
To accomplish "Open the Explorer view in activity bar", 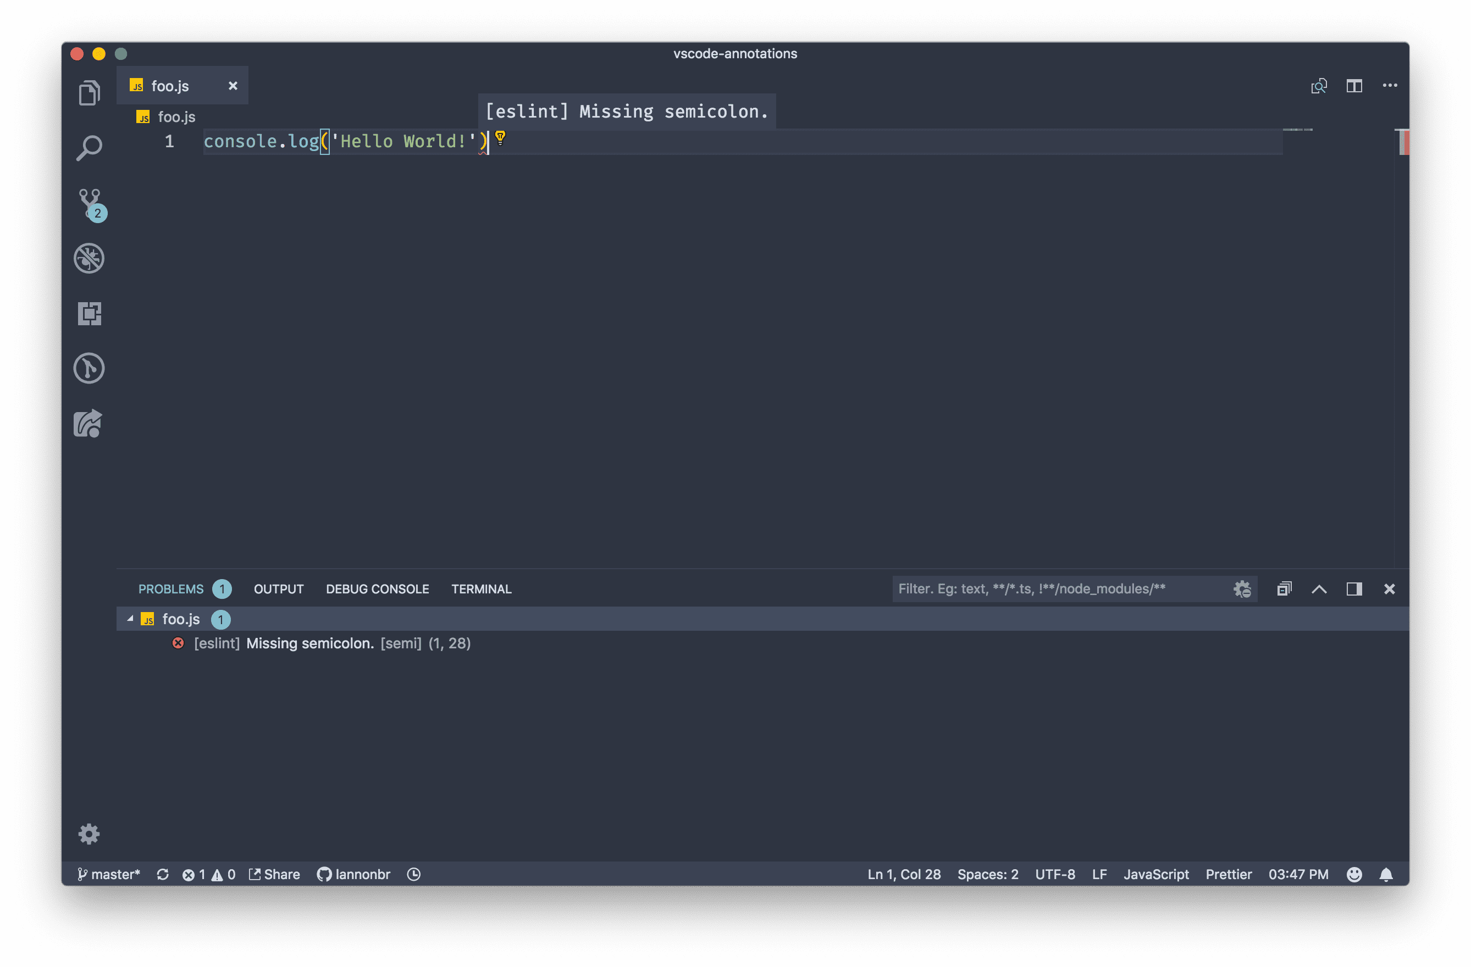I will pos(89,93).
